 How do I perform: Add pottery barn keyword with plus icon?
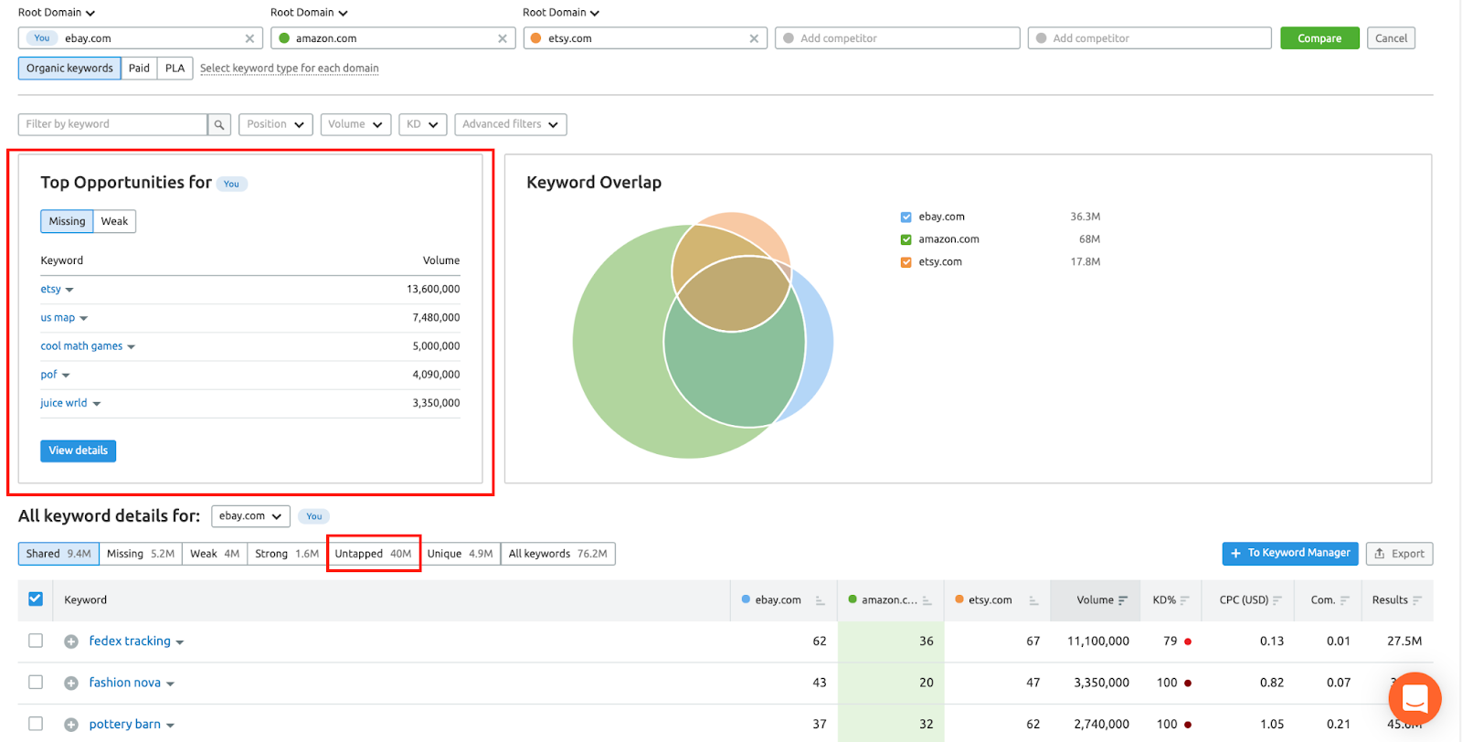71,725
